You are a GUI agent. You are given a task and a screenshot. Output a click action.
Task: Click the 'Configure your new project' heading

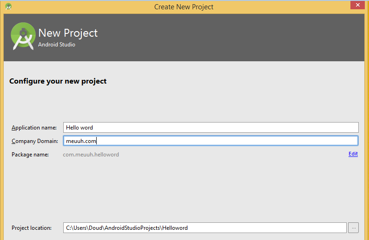(58, 81)
